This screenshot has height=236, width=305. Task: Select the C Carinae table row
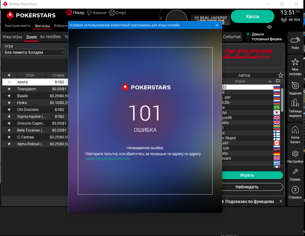pyautogui.click(x=35, y=137)
